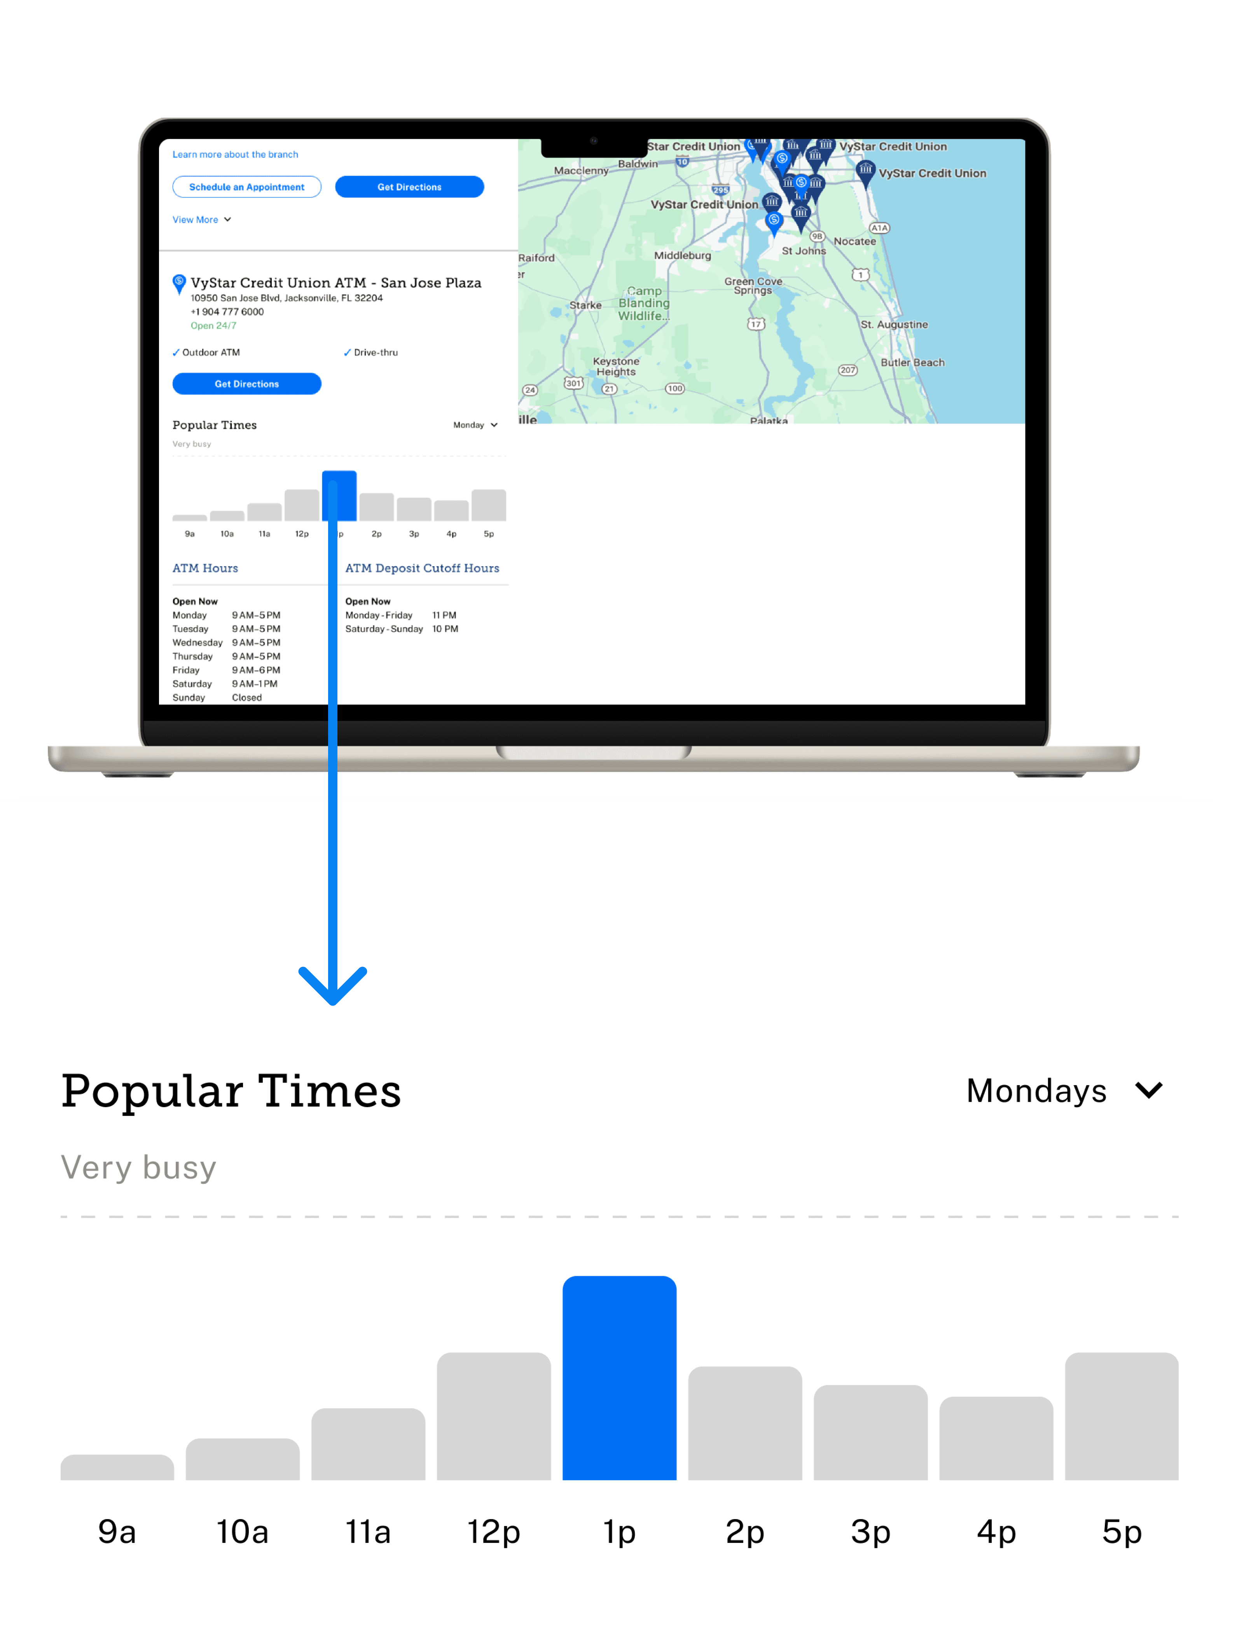This screenshot has width=1244, height=1640.
Task: Click the Drive-thru checkmark icon
Action: [x=347, y=353]
